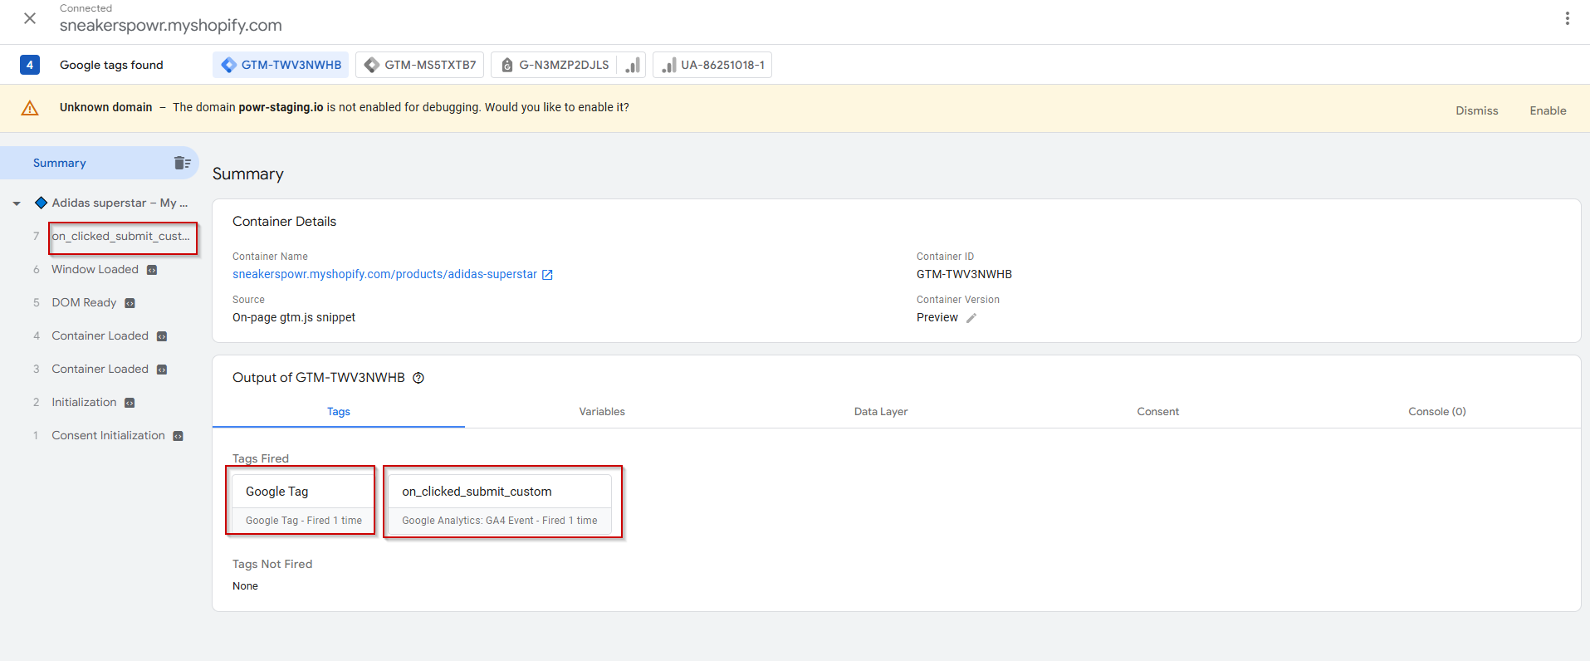Select the UA-86251018-1 tag chip

[712, 65]
